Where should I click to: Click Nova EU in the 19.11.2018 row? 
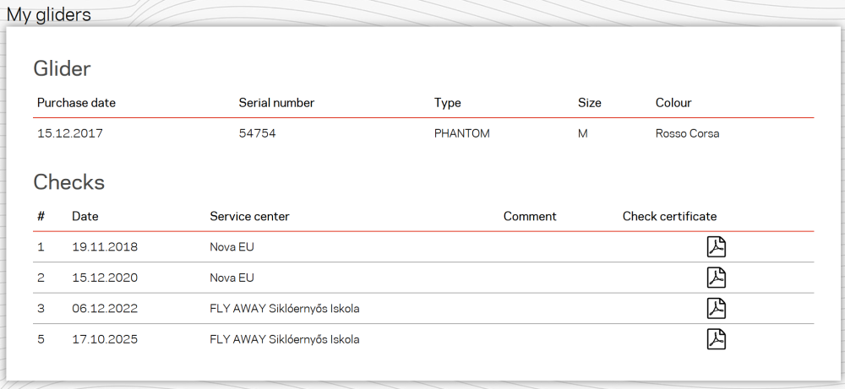(x=232, y=247)
